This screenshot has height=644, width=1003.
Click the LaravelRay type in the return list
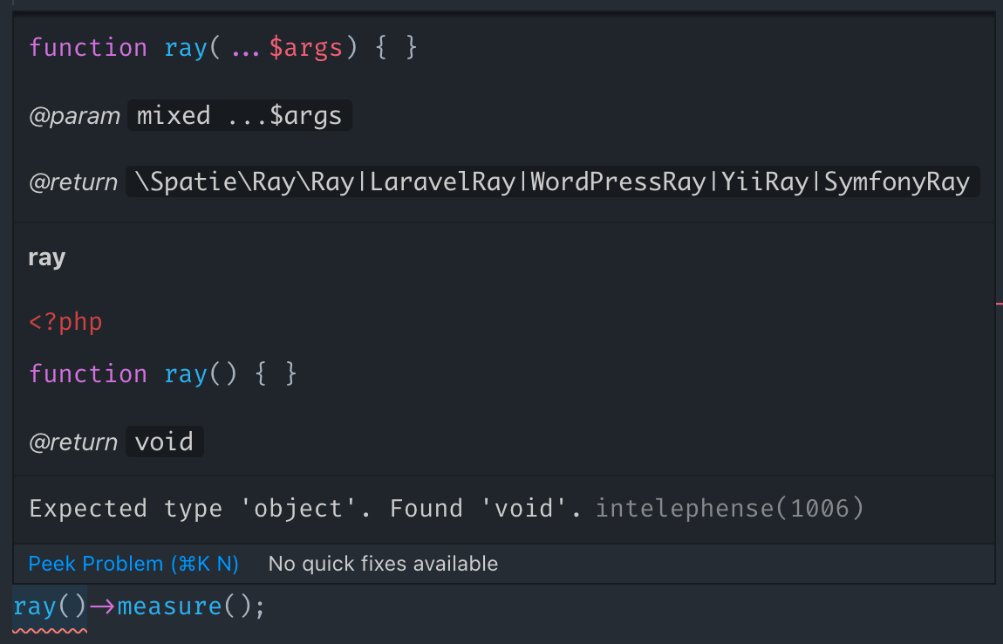pos(442,182)
